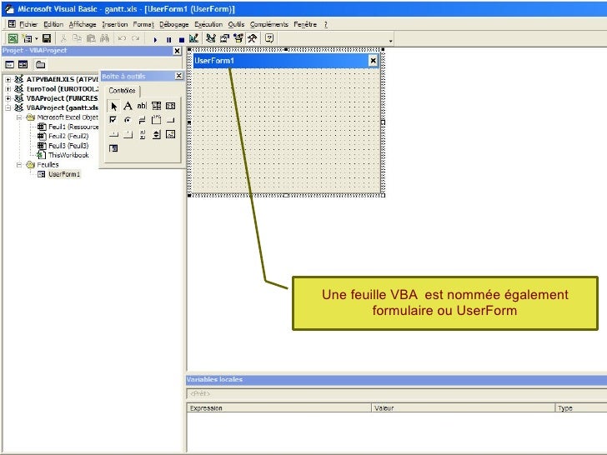Click the Cut scissors icon
The height and width of the screenshot is (455, 607).
63,38
